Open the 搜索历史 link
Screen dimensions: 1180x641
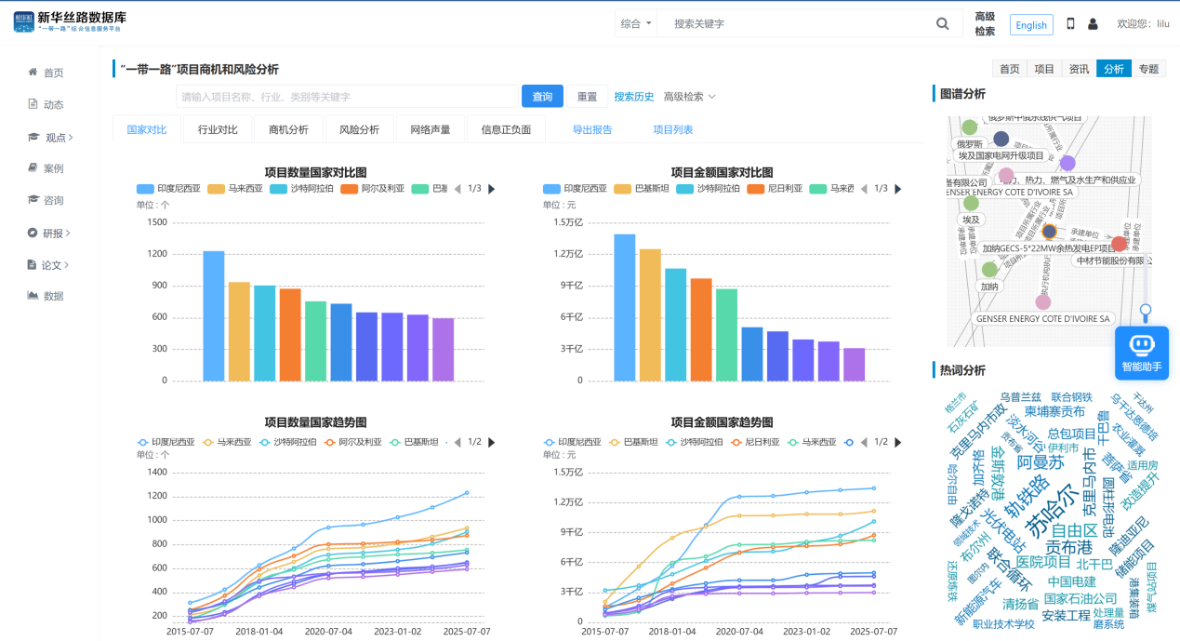tap(634, 97)
